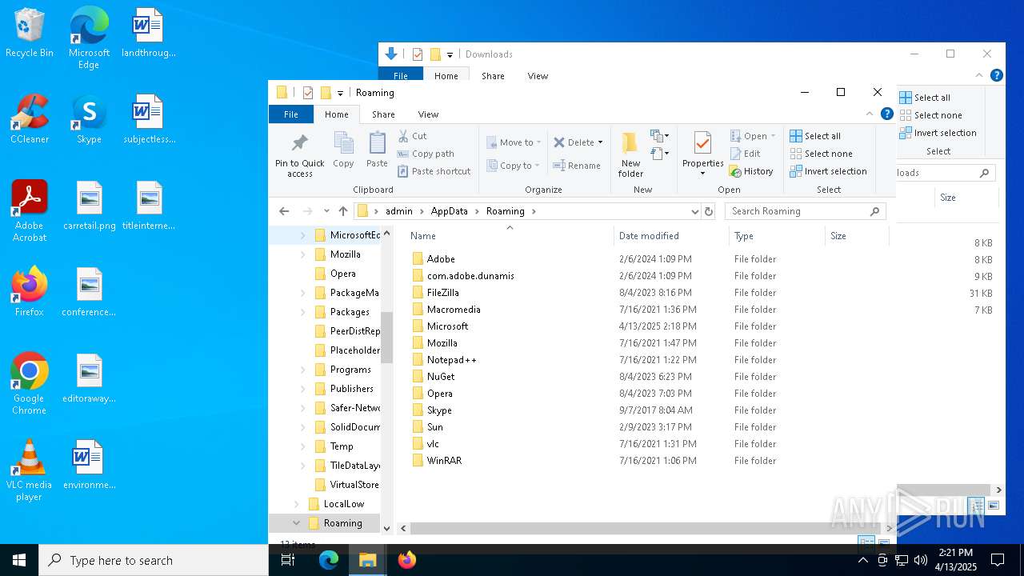
Task: Open Explorer help question mark icon
Action: tap(886, 114)
